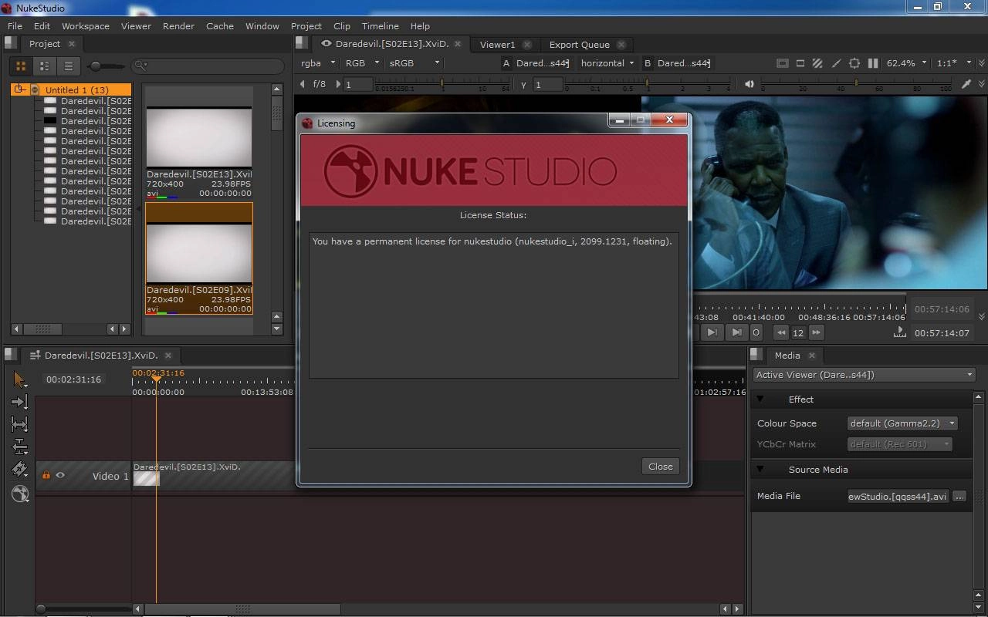Jump to the last frame

(x=736, y=332)
